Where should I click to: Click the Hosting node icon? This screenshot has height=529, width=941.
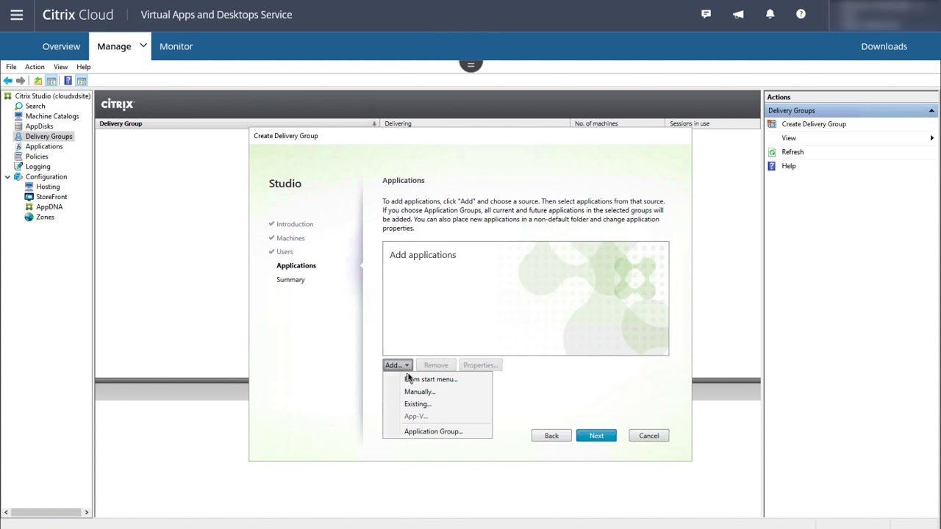click(x=29, y=187)
